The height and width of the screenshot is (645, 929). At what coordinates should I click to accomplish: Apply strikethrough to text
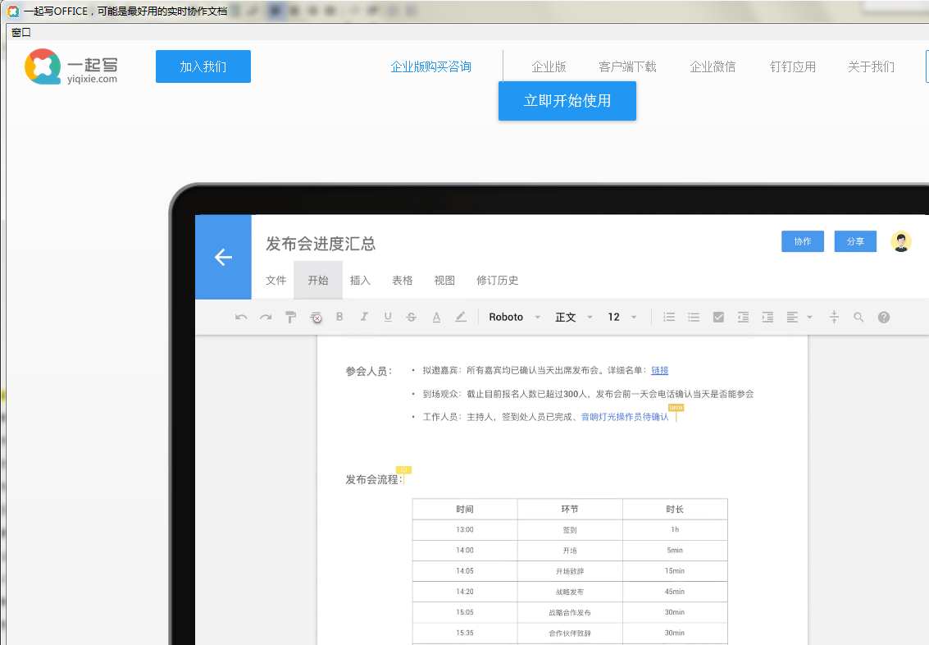411,317
